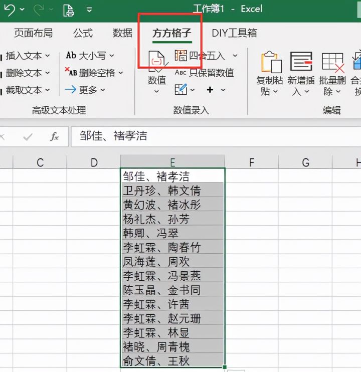Image resolution: width=361 pixels, height=372 pixels.
Task: Select cell containing 韩卿、冯翠
Action: tap(172, 233)
